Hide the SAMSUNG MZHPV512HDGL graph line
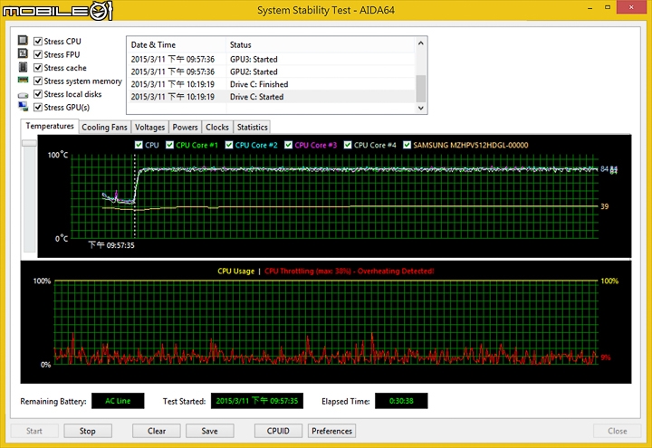This screenshot has height=448, width=652. tap(407, 145)
